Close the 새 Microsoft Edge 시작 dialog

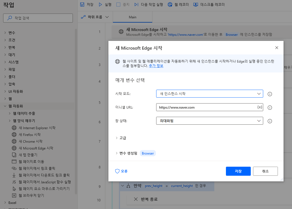[277, 48]
